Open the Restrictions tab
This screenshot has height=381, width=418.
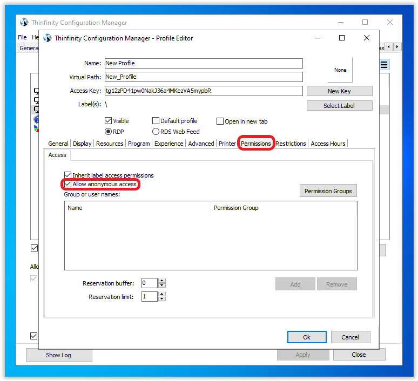click(x=291, y=144)
